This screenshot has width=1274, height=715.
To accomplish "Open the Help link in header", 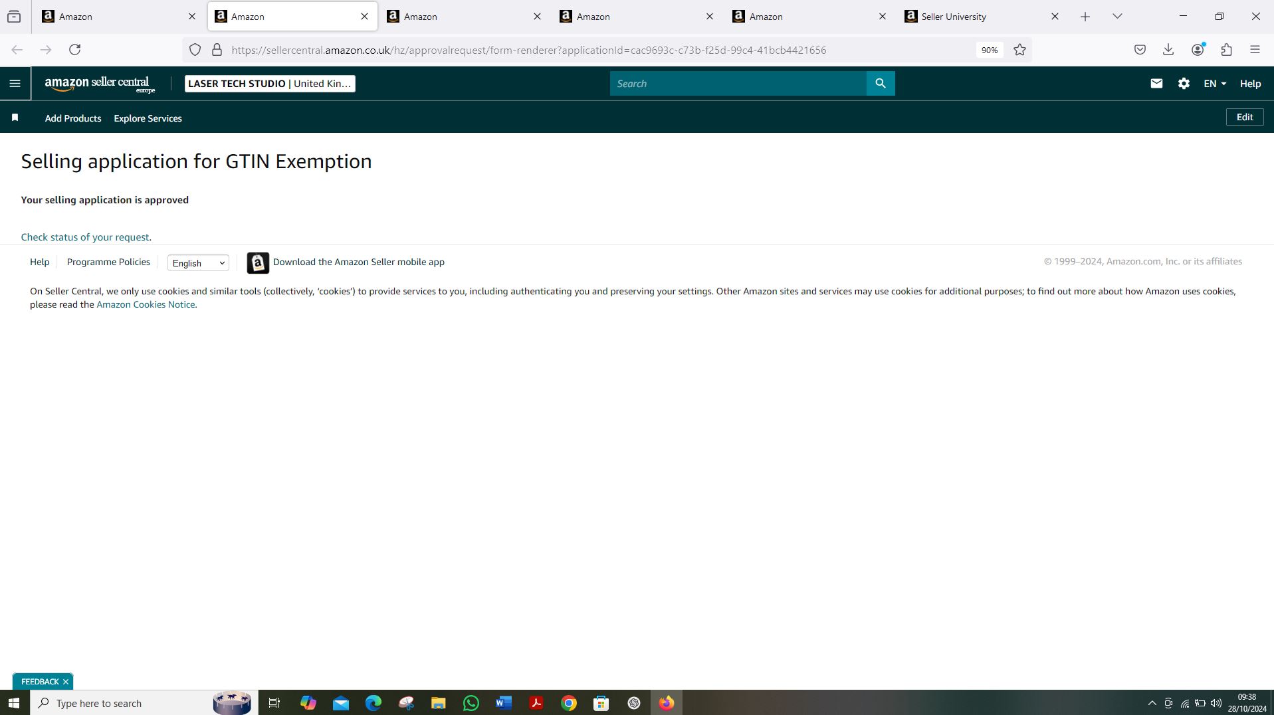I will (1250, 84).
